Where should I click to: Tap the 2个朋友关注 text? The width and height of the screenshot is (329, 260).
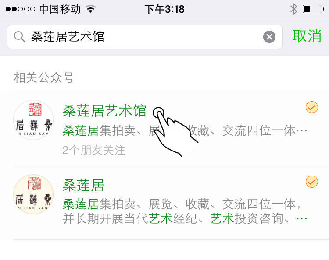(x=94, y=150)
